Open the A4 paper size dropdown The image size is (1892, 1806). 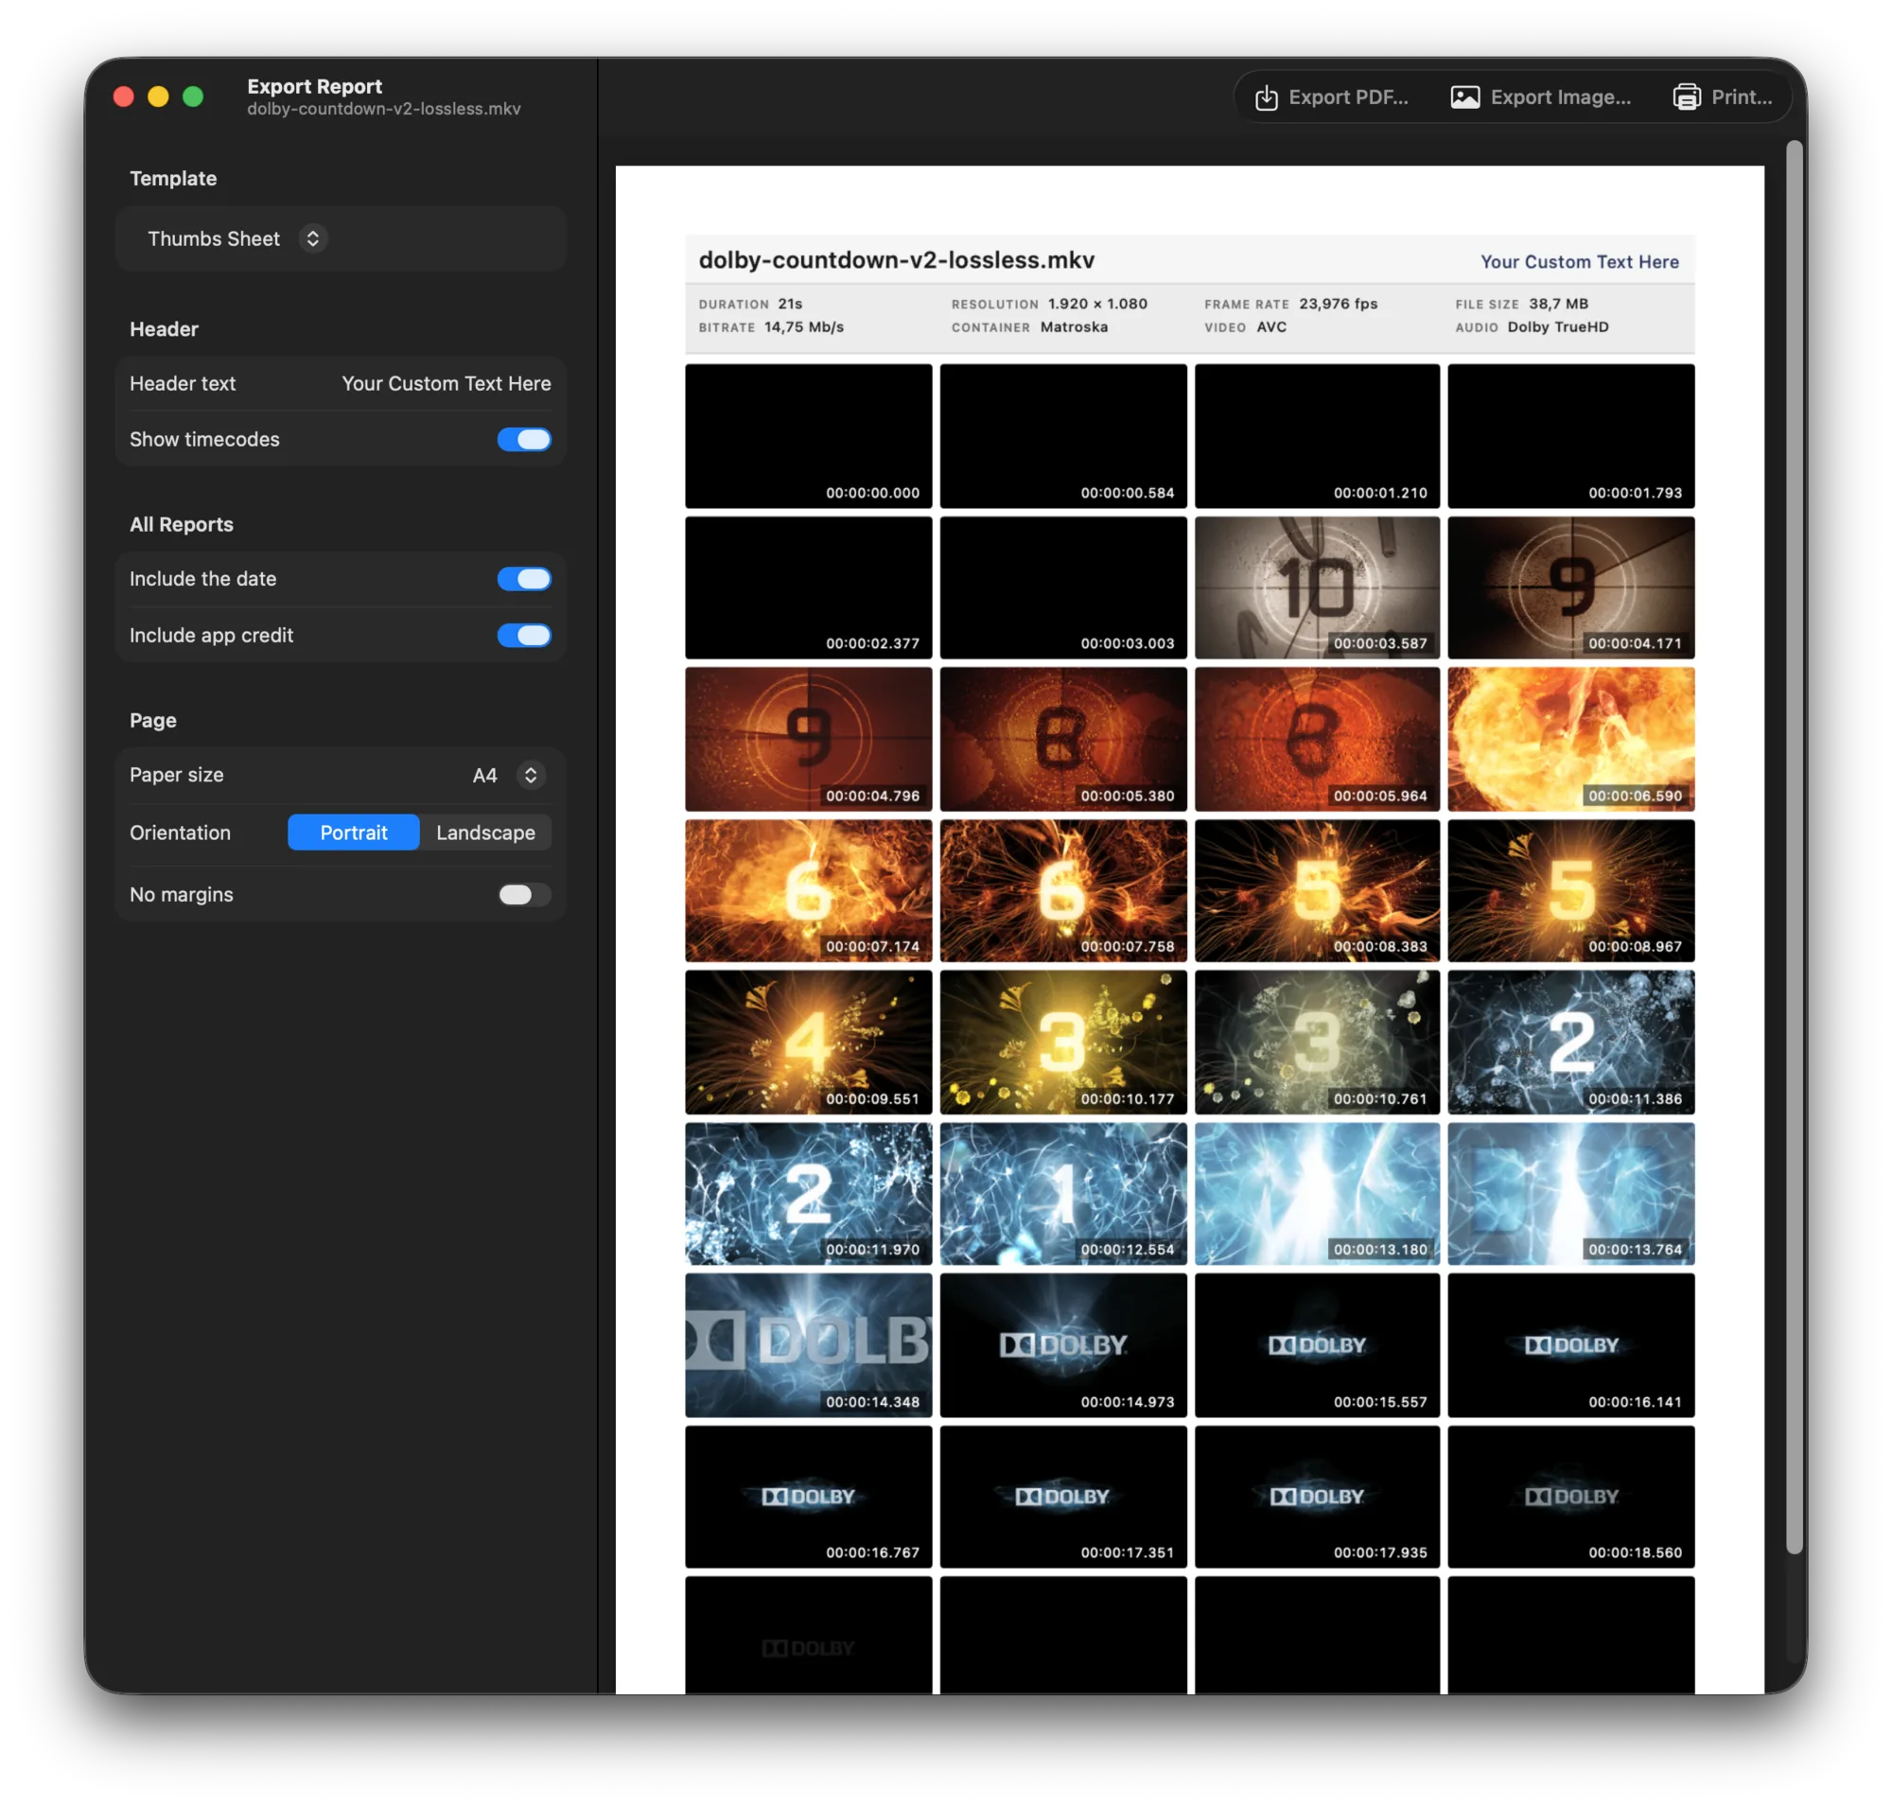click(x=507, y=774)
